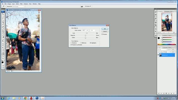This screenshot has height=100, width=178.
Task: Select the Slice tool
Action: click(x=3, y=24)
